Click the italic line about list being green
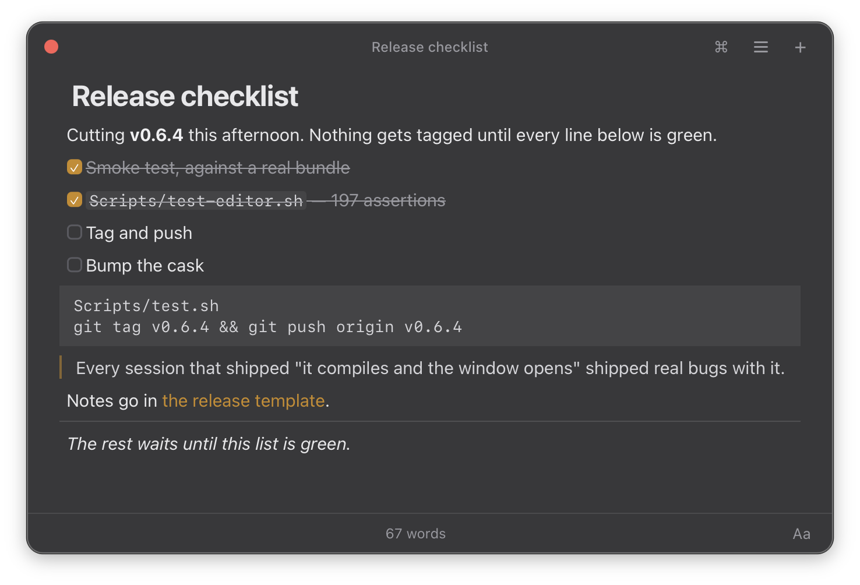This screenshot has height=585, width=860. click(x=209, y=444)
